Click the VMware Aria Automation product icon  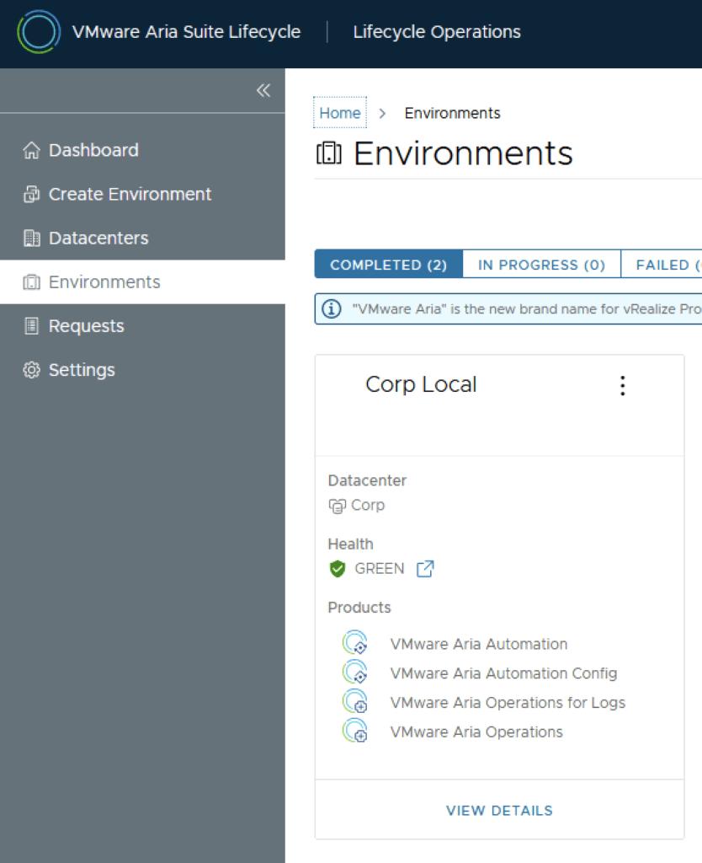[x=354, y=644]
